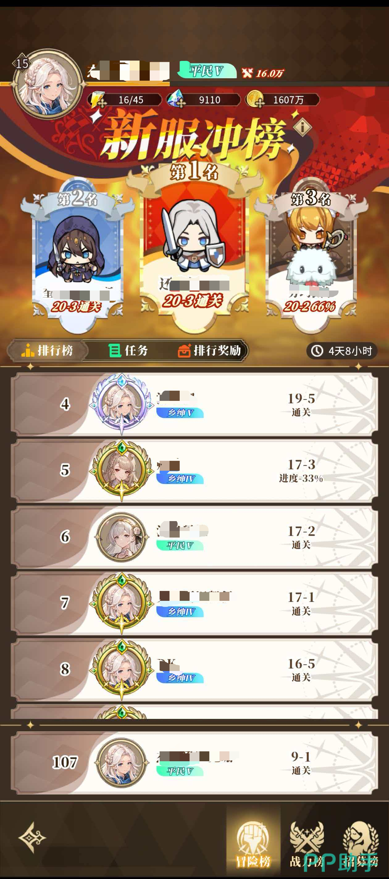This screenshot has width=389, height=879.
Task: Switch to the 战力榜 crossed-swords icon
Action: [x=307, y=844]
